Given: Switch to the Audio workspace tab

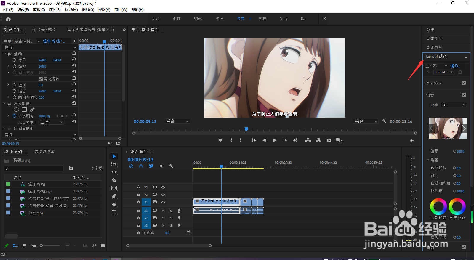Looking at the screenshot, I should pyautogui.click(x=262, y=18).
